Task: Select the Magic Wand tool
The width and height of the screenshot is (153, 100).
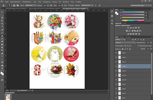Action: (2, 21)
